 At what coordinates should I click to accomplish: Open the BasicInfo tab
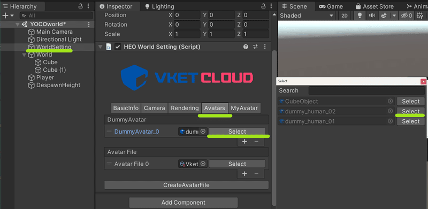tap(126, 108)
